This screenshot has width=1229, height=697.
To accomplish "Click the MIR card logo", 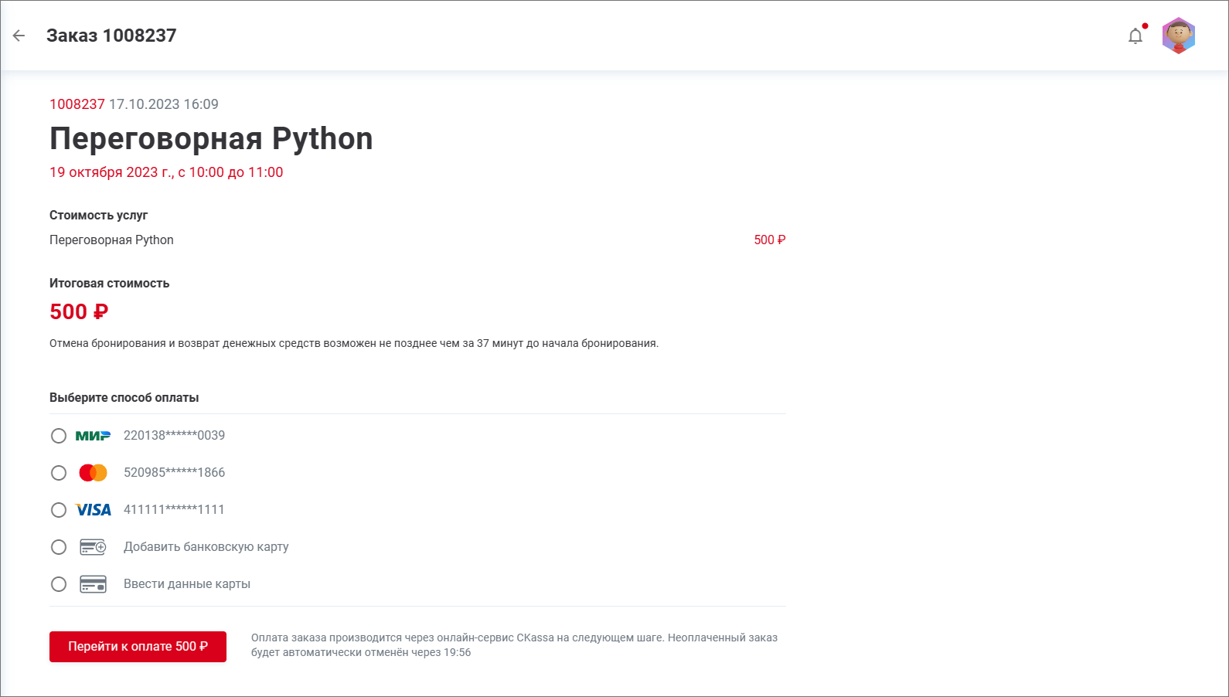I will coord(93,436).
